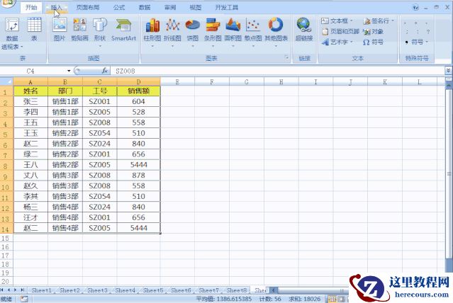Open Clip Art (剪贴画)
The height and width of the screenshot is (303, 453).
click(79, 29)
